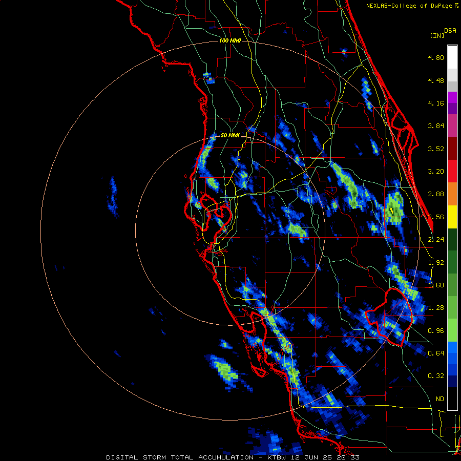This screenshot has height=461, width=461.
Task: Click the 4.80 legend value
Action: coord(436,57)
